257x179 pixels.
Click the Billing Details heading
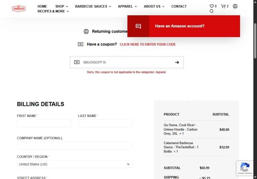(x=41, y=104)
